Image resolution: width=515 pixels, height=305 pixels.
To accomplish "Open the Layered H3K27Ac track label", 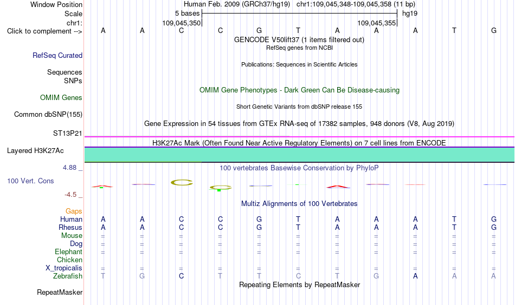I will tap(35, 151).
